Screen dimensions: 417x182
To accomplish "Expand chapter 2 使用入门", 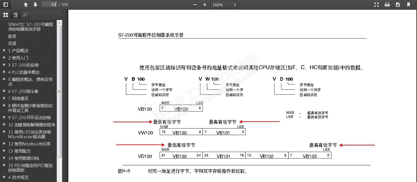I will click(x=4, y=58).
